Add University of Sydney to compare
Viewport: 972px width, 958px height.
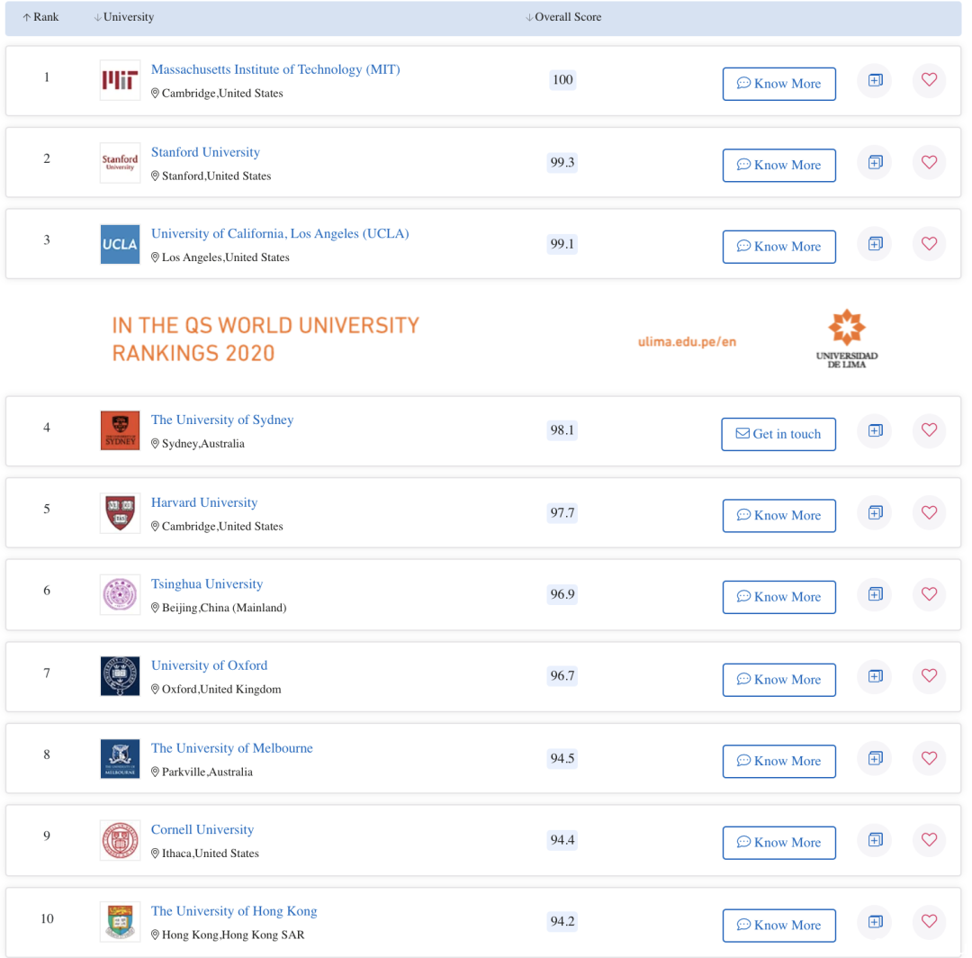point(875,430)
